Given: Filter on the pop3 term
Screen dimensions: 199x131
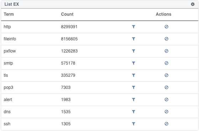Looking at the screenshot, I should coord(133,87).
